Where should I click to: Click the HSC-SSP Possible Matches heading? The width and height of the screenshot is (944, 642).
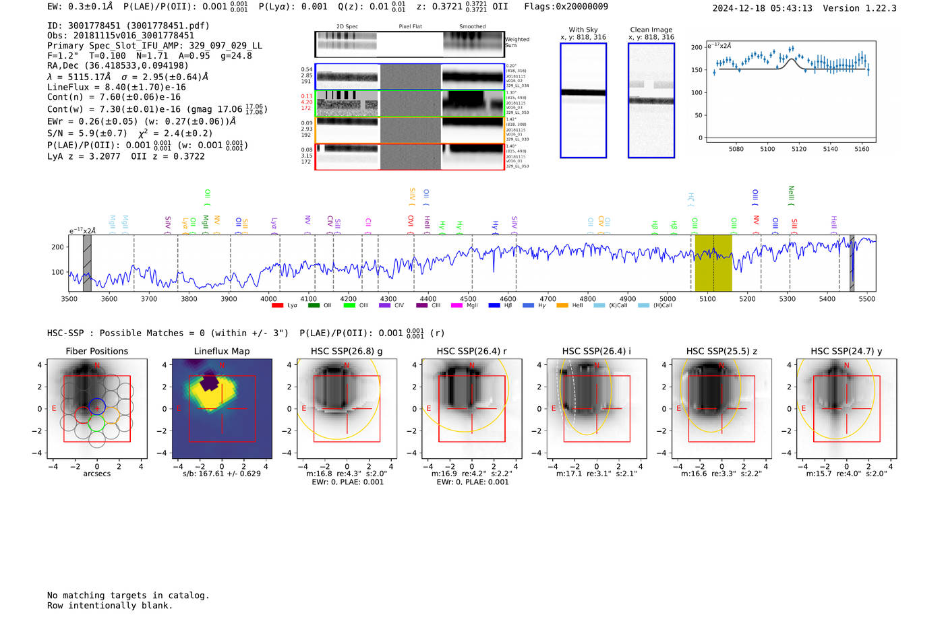coord(168,333)
